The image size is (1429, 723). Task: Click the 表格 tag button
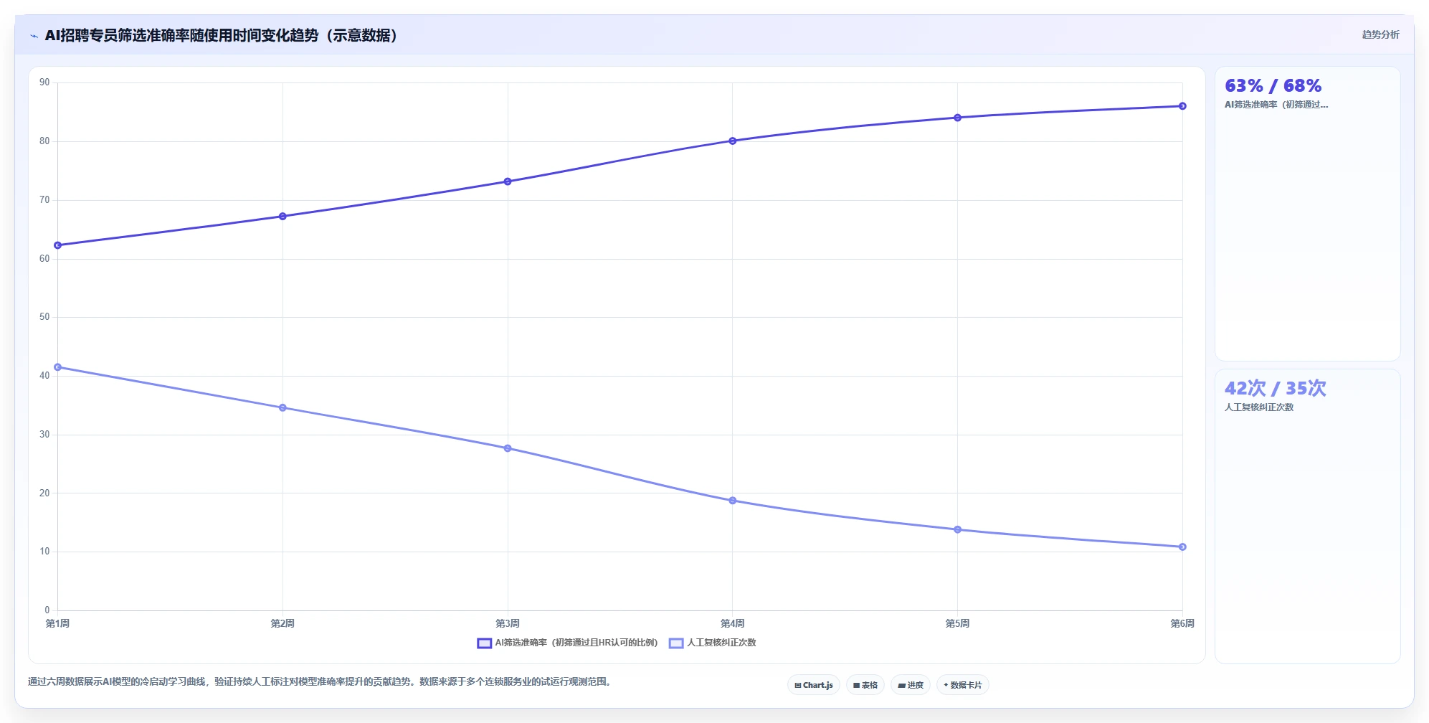coord(865,685)
